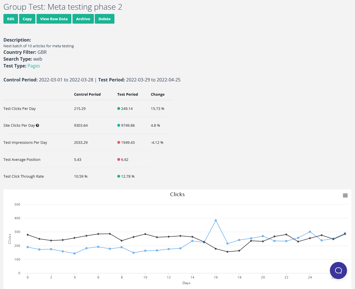Click red dot next to 1949.43

[x=119, y=142]
